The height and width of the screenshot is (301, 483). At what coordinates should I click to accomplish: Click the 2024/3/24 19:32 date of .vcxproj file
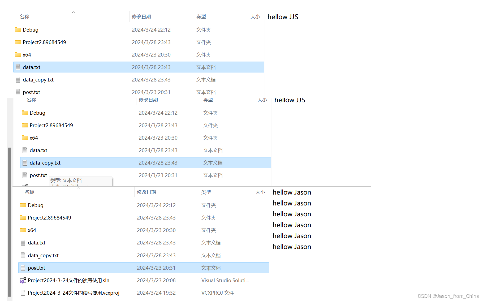click(156, 293)
